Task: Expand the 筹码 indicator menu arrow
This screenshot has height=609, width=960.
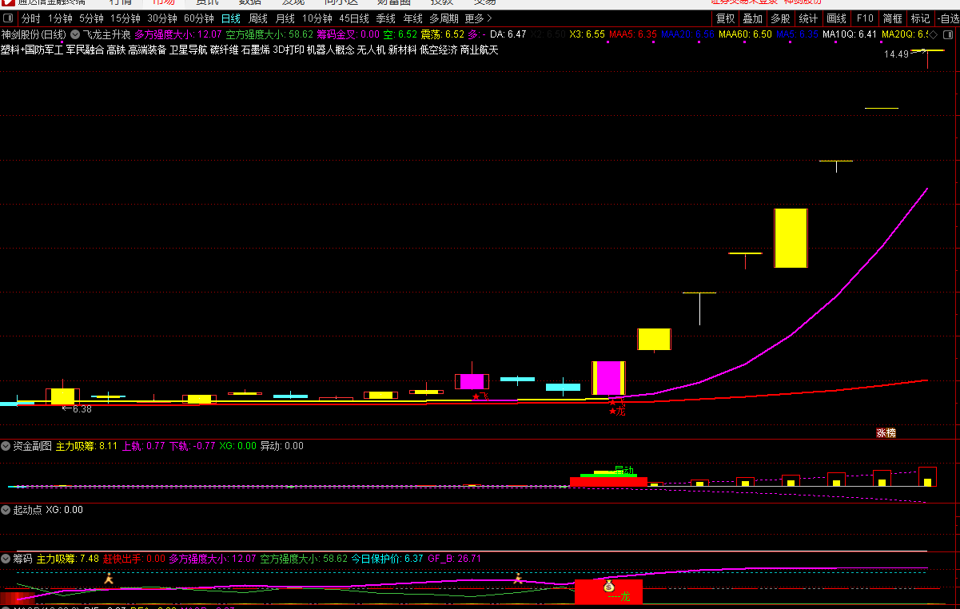Action: tap(6, 559)
